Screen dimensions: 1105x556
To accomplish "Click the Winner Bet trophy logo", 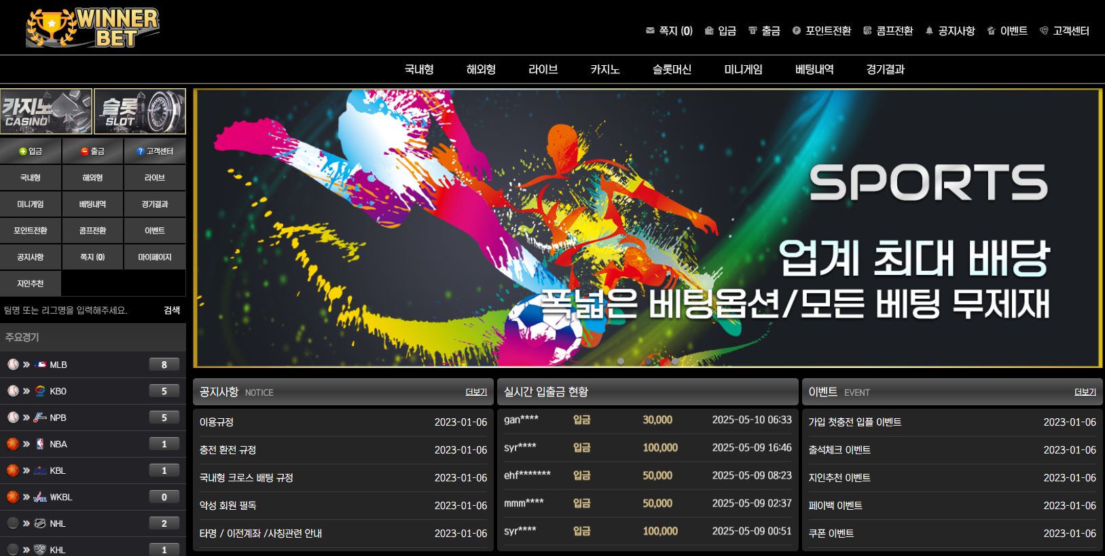I will pos(92,28).
